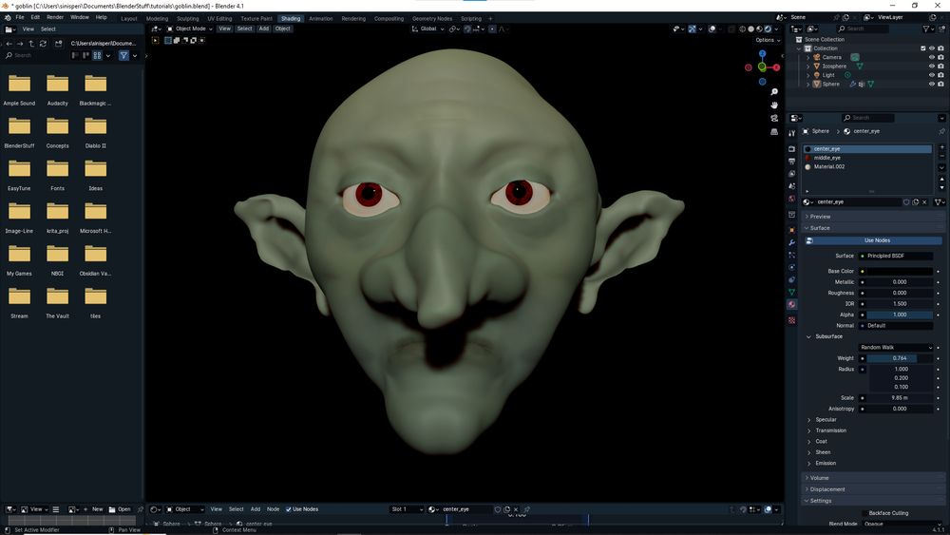Select the select-box tool icon in viewport

coord(155,41)
